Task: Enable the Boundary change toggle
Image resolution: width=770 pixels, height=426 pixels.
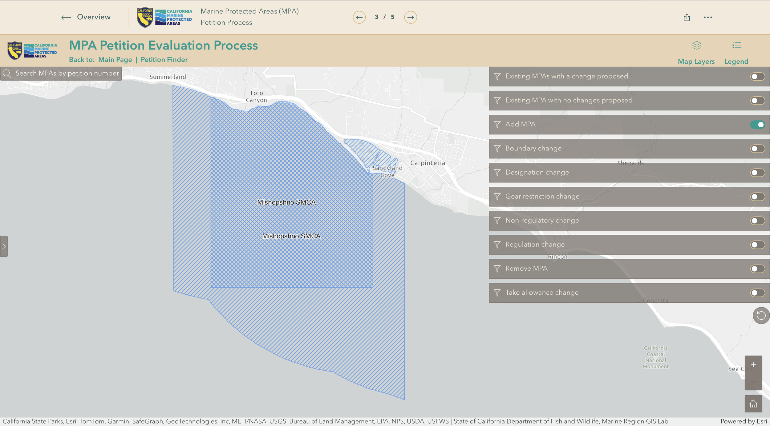Action: click(x=757, y=149)
